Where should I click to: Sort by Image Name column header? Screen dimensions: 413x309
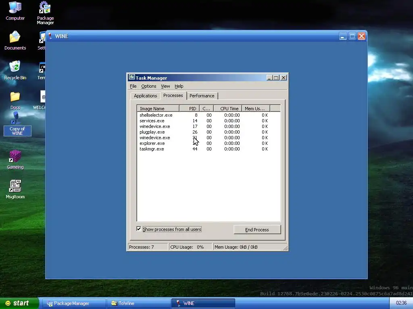tap(158, 109)
